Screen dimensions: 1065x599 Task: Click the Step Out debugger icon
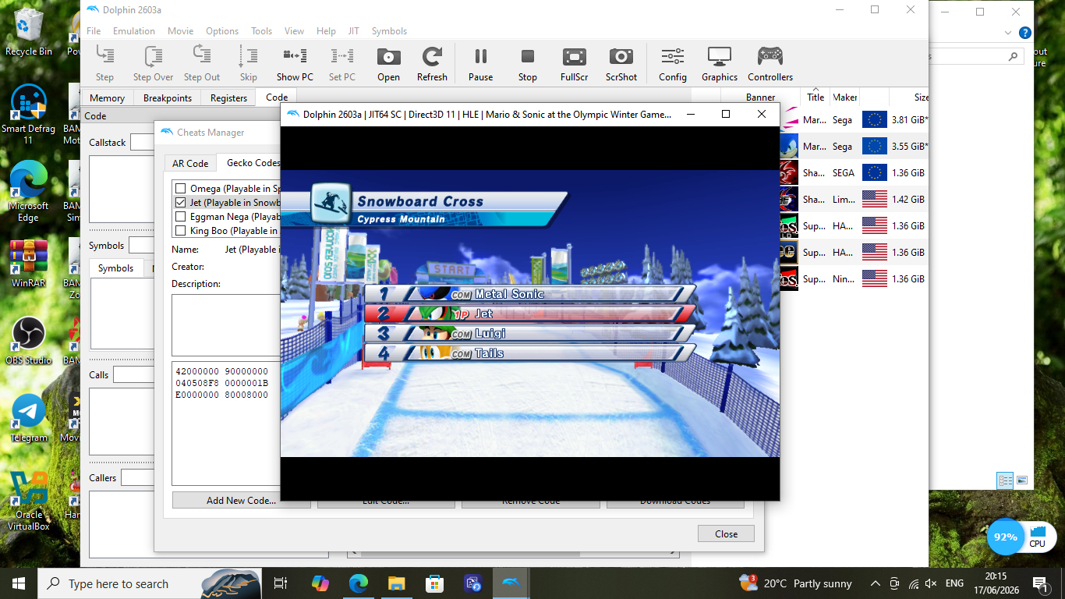coord(202,63)
